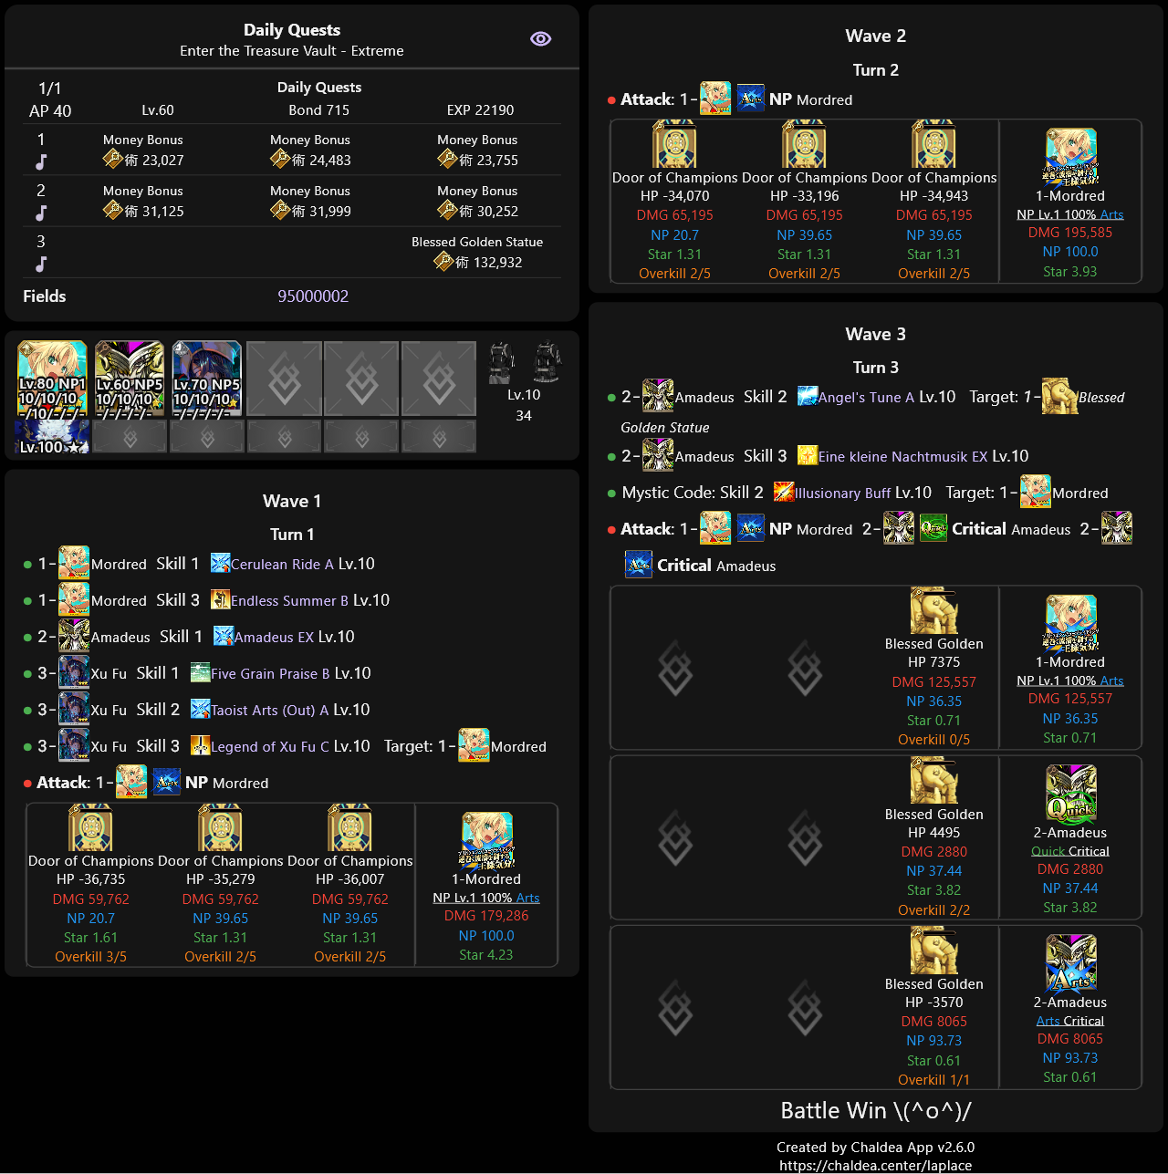The image size is (1168, 1174).
Task: Open the Quick Critical link under 2-Amadeus
Action: coord(1070,851)
